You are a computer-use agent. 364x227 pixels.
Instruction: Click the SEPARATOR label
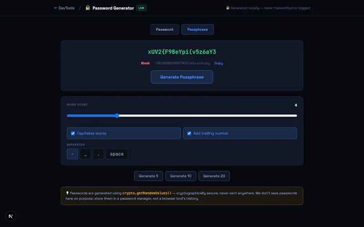[x=76, y=144]
